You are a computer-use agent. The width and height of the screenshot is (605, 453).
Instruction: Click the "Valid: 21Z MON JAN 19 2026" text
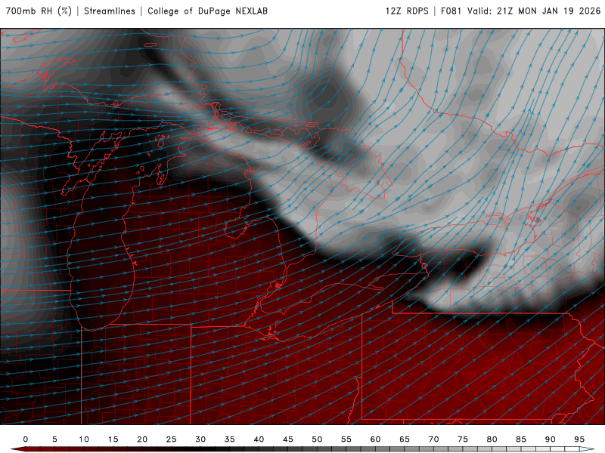point(534,11)
